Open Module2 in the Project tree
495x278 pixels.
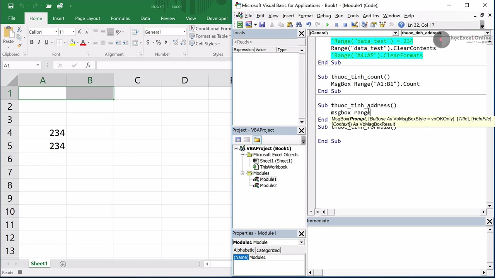click(268, 186)
